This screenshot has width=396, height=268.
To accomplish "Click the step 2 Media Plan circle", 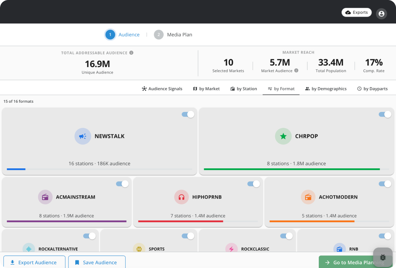I will coord(159,35).
